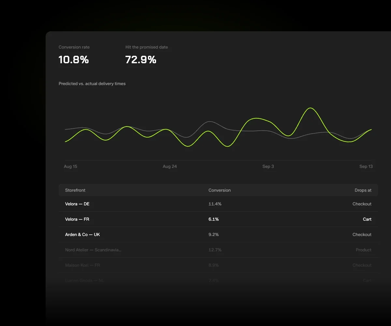Click the Conversion rate label
This screenshot has width=391, height=326.
point(74,47)
